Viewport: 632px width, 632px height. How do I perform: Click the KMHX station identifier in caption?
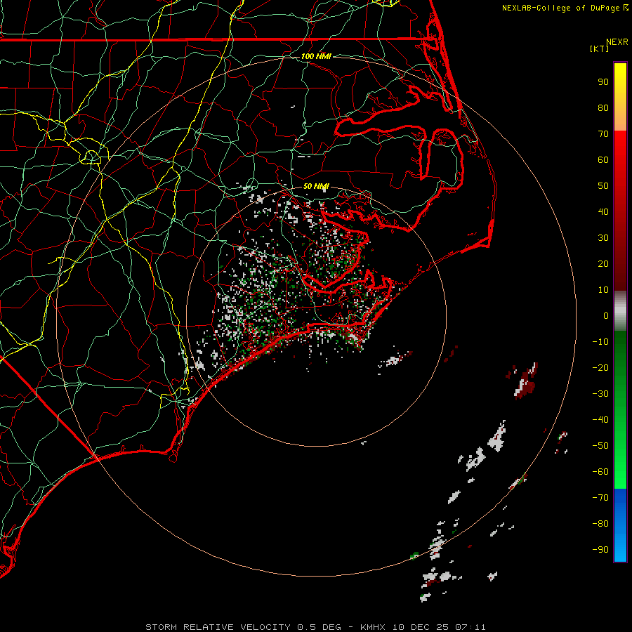point(374,626)
